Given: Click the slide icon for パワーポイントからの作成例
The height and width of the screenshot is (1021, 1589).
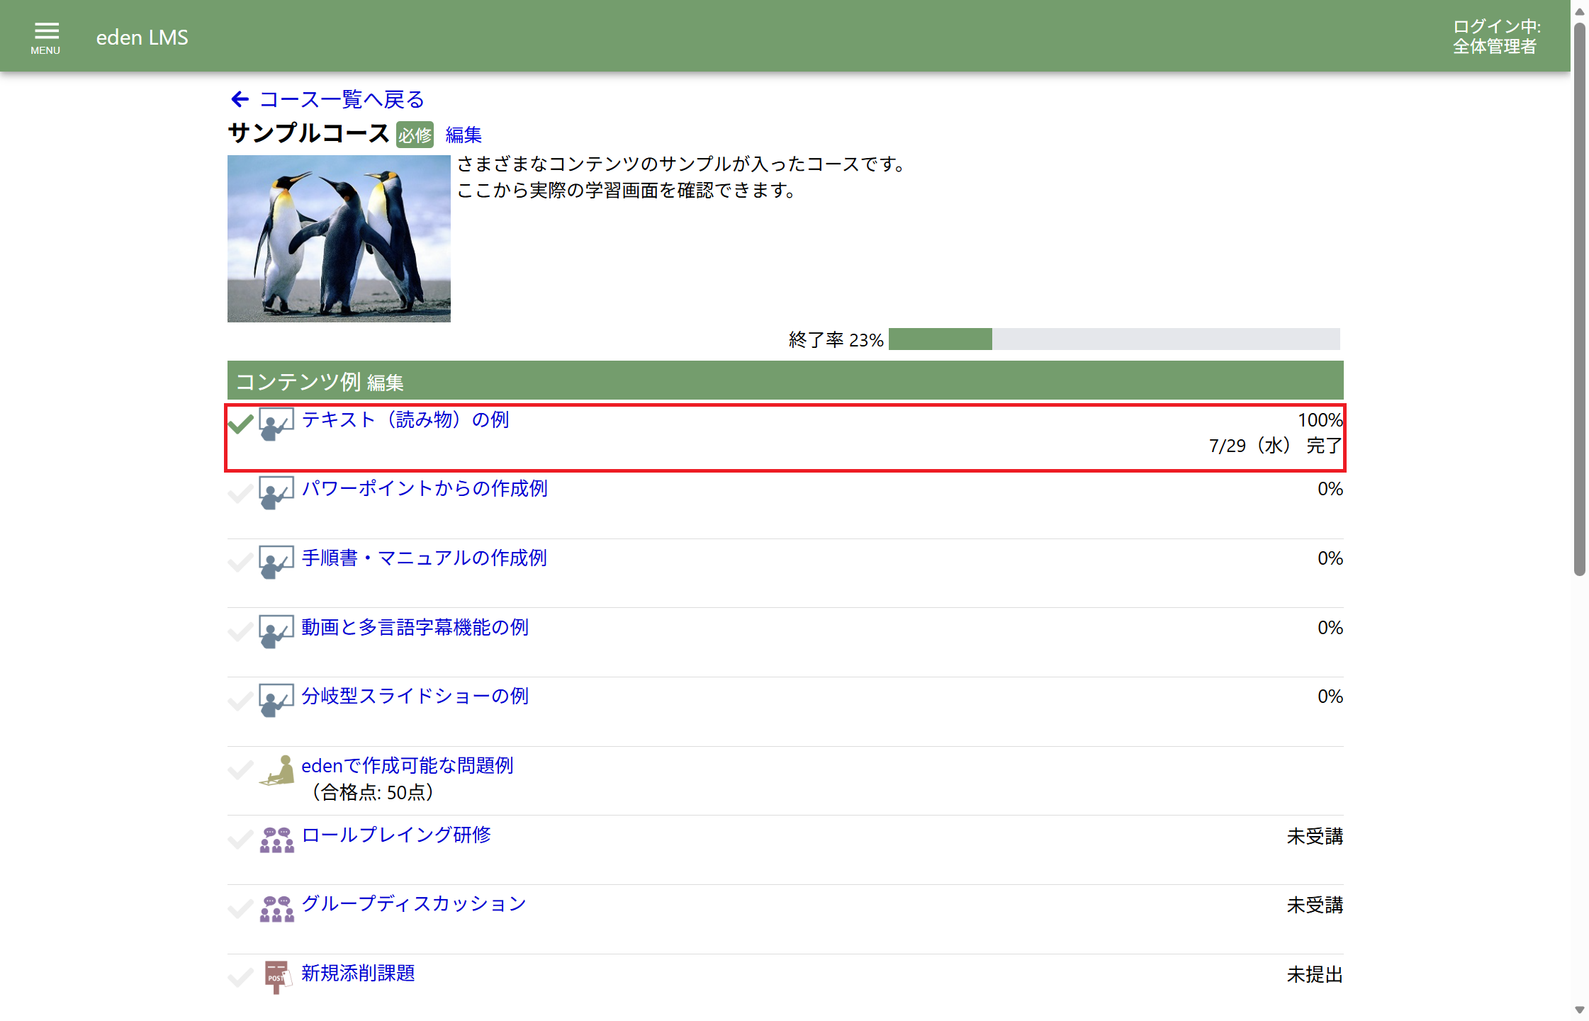Looking at the screenshot, I should [276, 492].
